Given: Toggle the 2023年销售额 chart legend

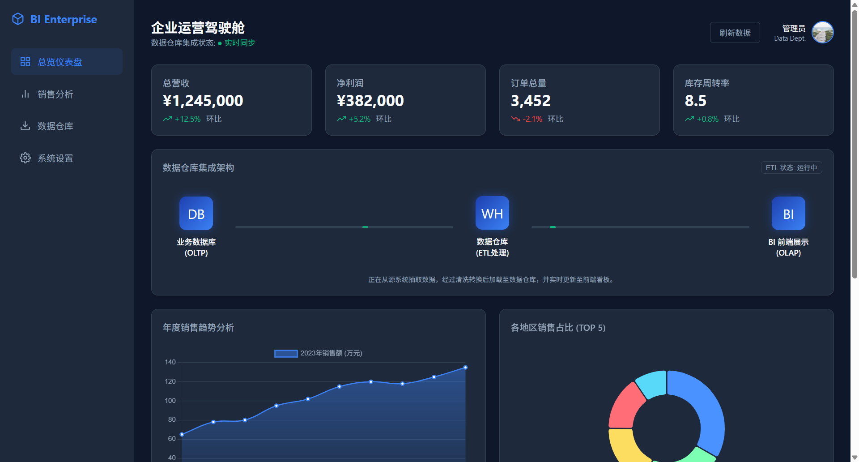Looking at the screenshot, I should coord(318,353).
